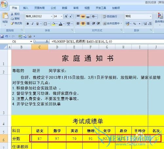Apply comma style number format

pos(139,24)
